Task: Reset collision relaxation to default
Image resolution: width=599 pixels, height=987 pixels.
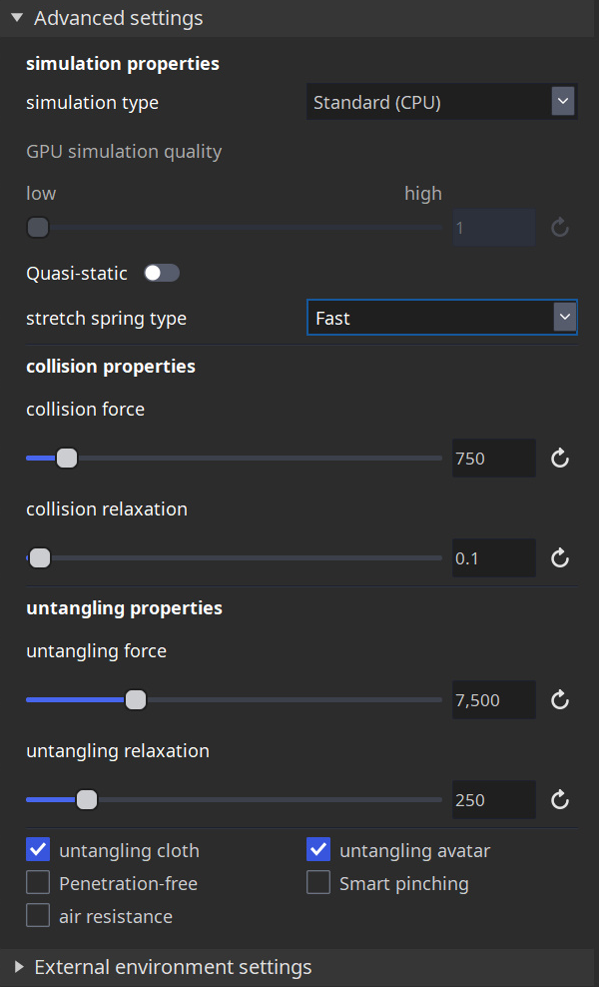Action: point(559,557)
